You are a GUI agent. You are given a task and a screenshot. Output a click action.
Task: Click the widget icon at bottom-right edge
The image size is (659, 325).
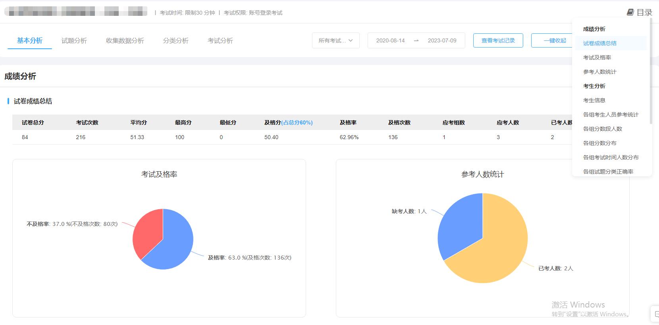[656, 314]
